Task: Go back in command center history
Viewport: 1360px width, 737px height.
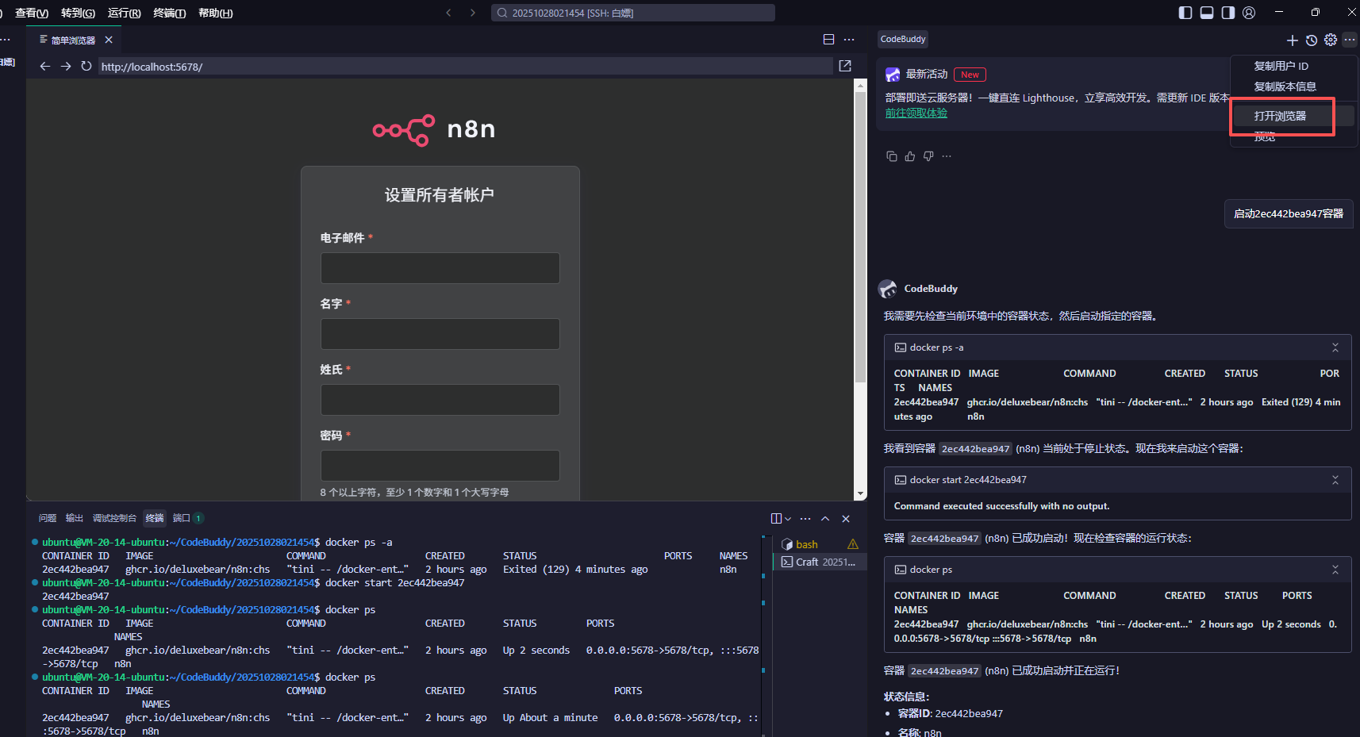Action: 448,13
